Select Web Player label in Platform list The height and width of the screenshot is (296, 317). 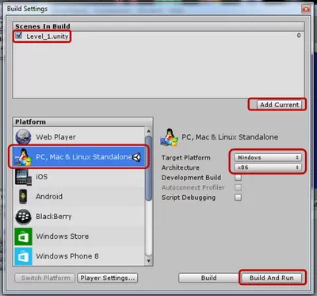tap(55, 137)
